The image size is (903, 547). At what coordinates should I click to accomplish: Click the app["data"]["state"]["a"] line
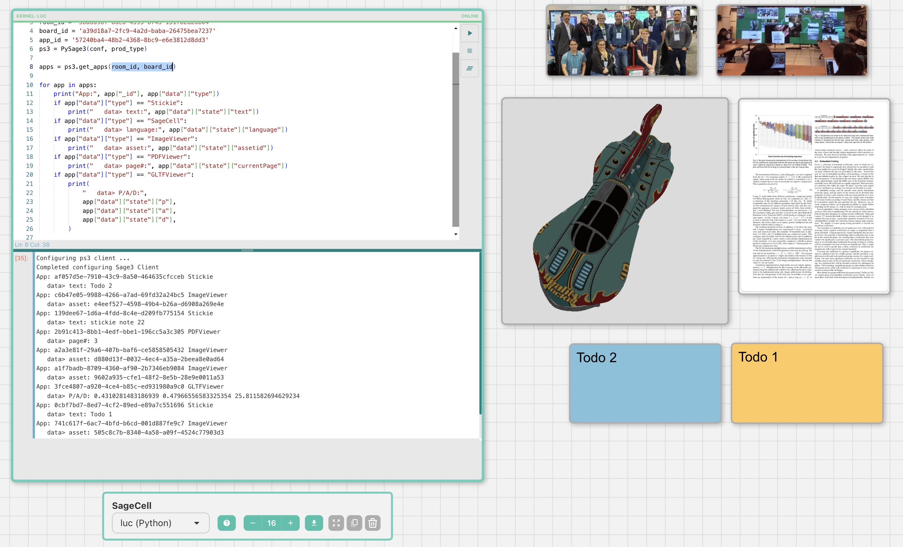[129, 211]
